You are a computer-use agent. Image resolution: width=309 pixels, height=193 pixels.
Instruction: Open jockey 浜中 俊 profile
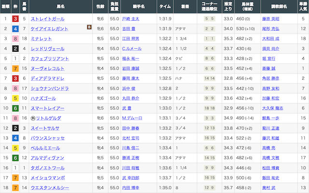click(129, 89)
